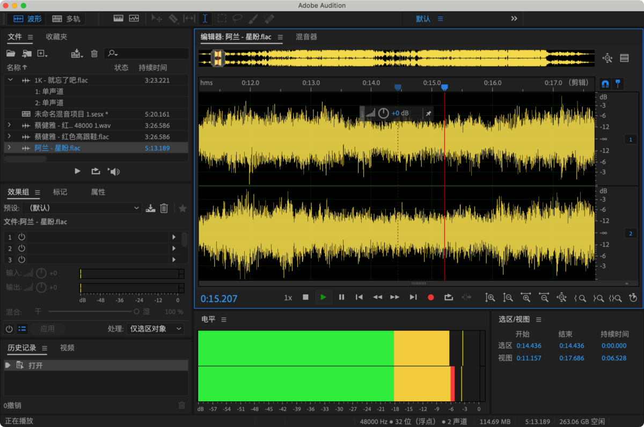Delete the selected file with trash icon
Screen dimensions: 644x427
[94, 54]
